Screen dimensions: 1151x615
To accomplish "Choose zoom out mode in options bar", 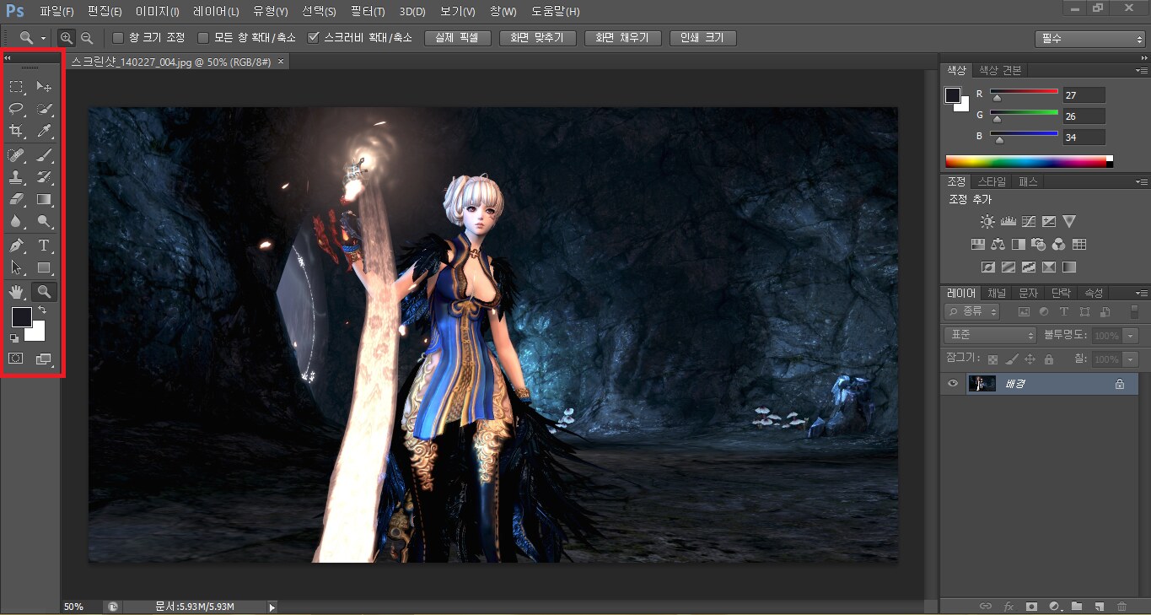I will point(86,38).
